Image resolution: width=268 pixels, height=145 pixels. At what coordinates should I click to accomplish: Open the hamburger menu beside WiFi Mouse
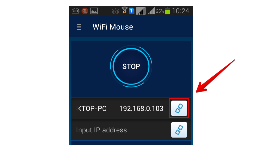[x=79, y=27]
